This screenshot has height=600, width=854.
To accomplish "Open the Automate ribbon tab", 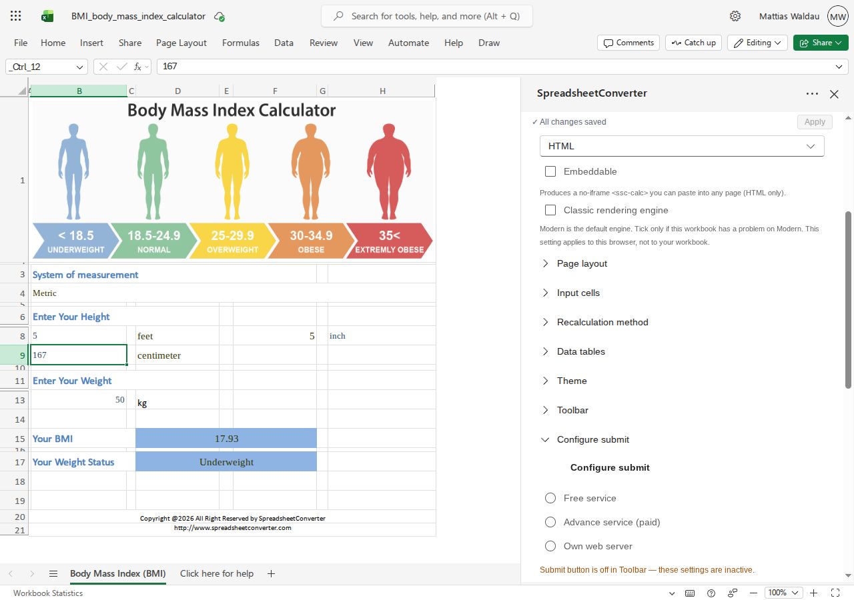I will (408, 43).
